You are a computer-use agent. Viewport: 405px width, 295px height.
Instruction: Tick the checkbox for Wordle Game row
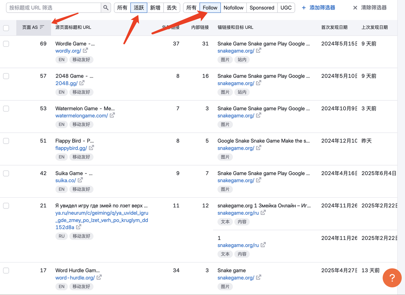click(6, 44)
